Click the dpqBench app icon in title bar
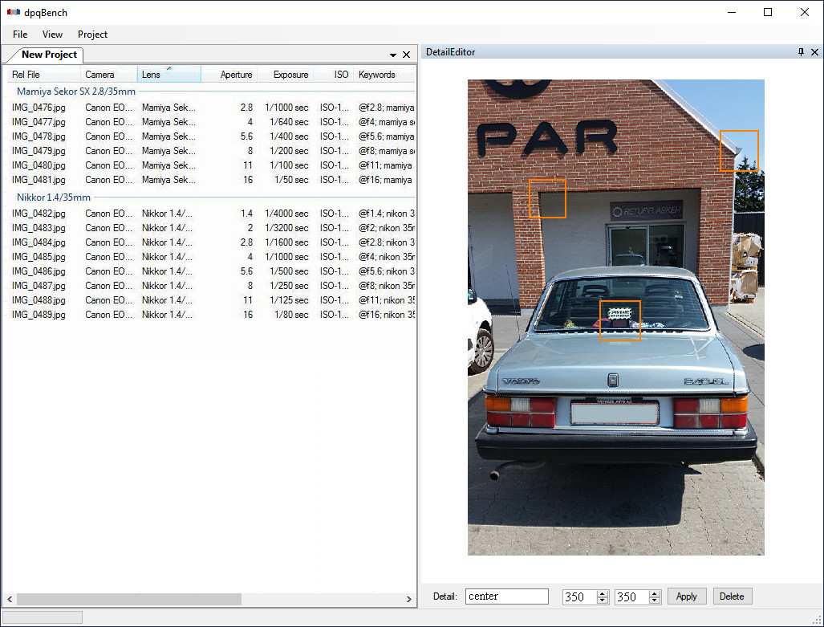 click(x=13, y=12)
